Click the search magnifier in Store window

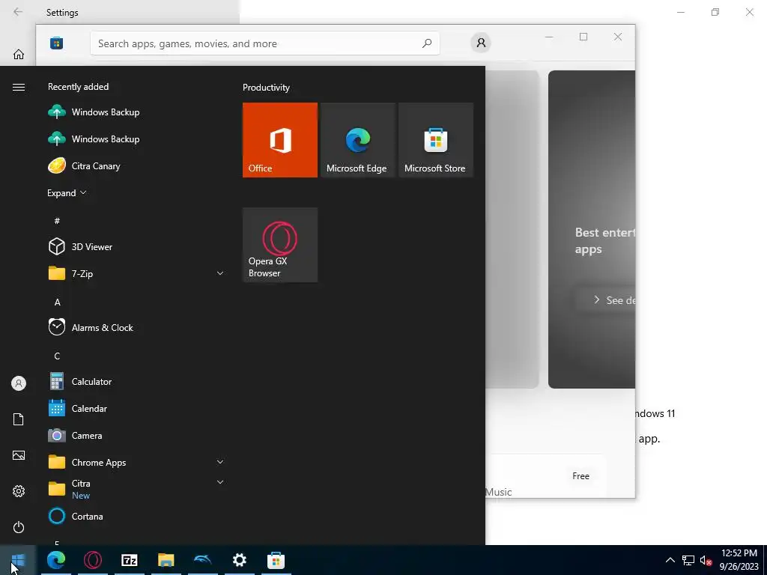[426, 43]
